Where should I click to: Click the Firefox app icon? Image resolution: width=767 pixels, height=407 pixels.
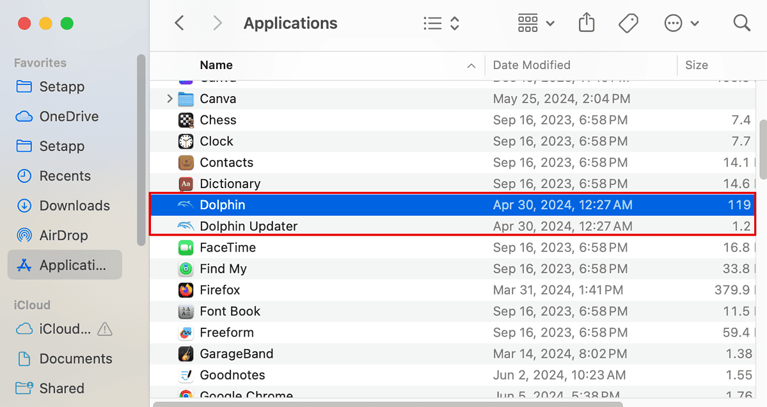click(x=186, y=290)
